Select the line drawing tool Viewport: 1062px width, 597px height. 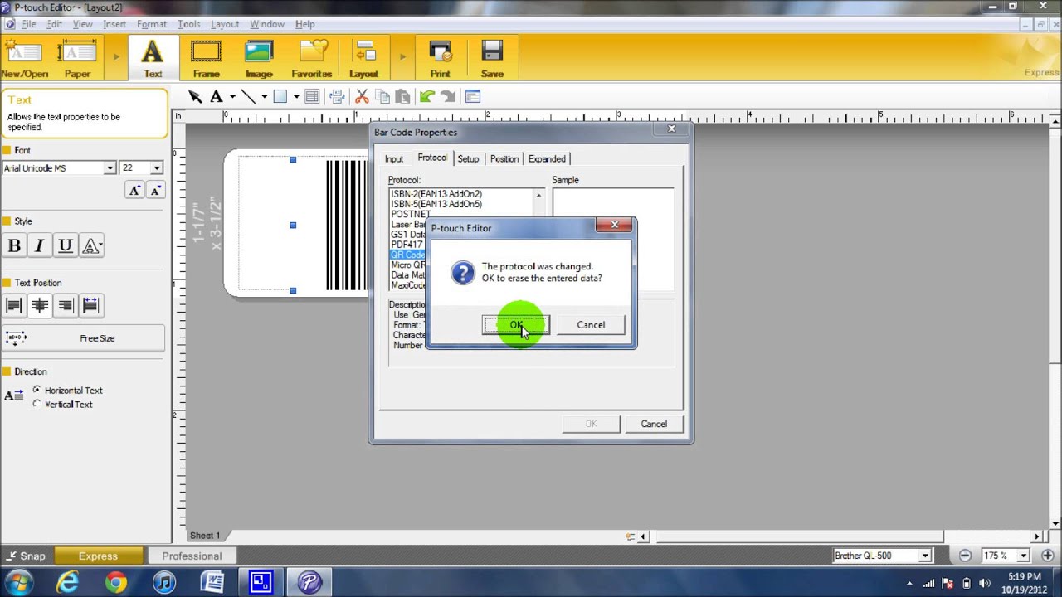(x=248, y=97)
